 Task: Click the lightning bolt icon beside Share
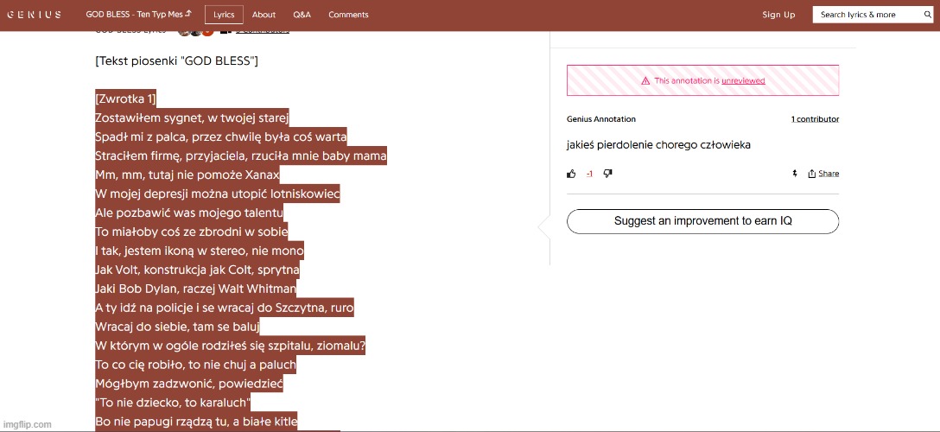click(x=795, y=174)
